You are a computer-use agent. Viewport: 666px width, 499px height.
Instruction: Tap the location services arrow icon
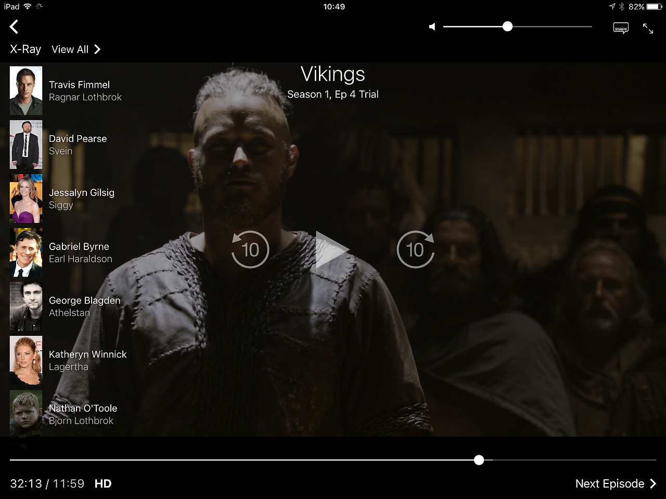coord(612,7)
